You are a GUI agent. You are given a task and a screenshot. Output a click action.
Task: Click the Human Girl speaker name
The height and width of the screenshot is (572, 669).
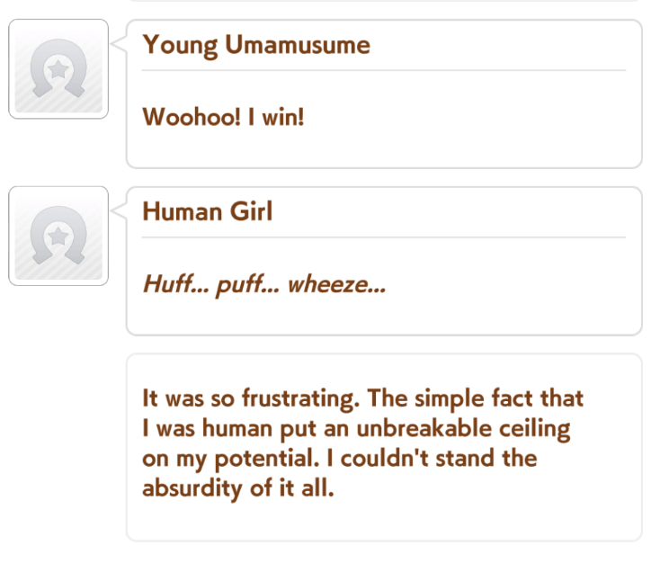[x=208, y=211]
